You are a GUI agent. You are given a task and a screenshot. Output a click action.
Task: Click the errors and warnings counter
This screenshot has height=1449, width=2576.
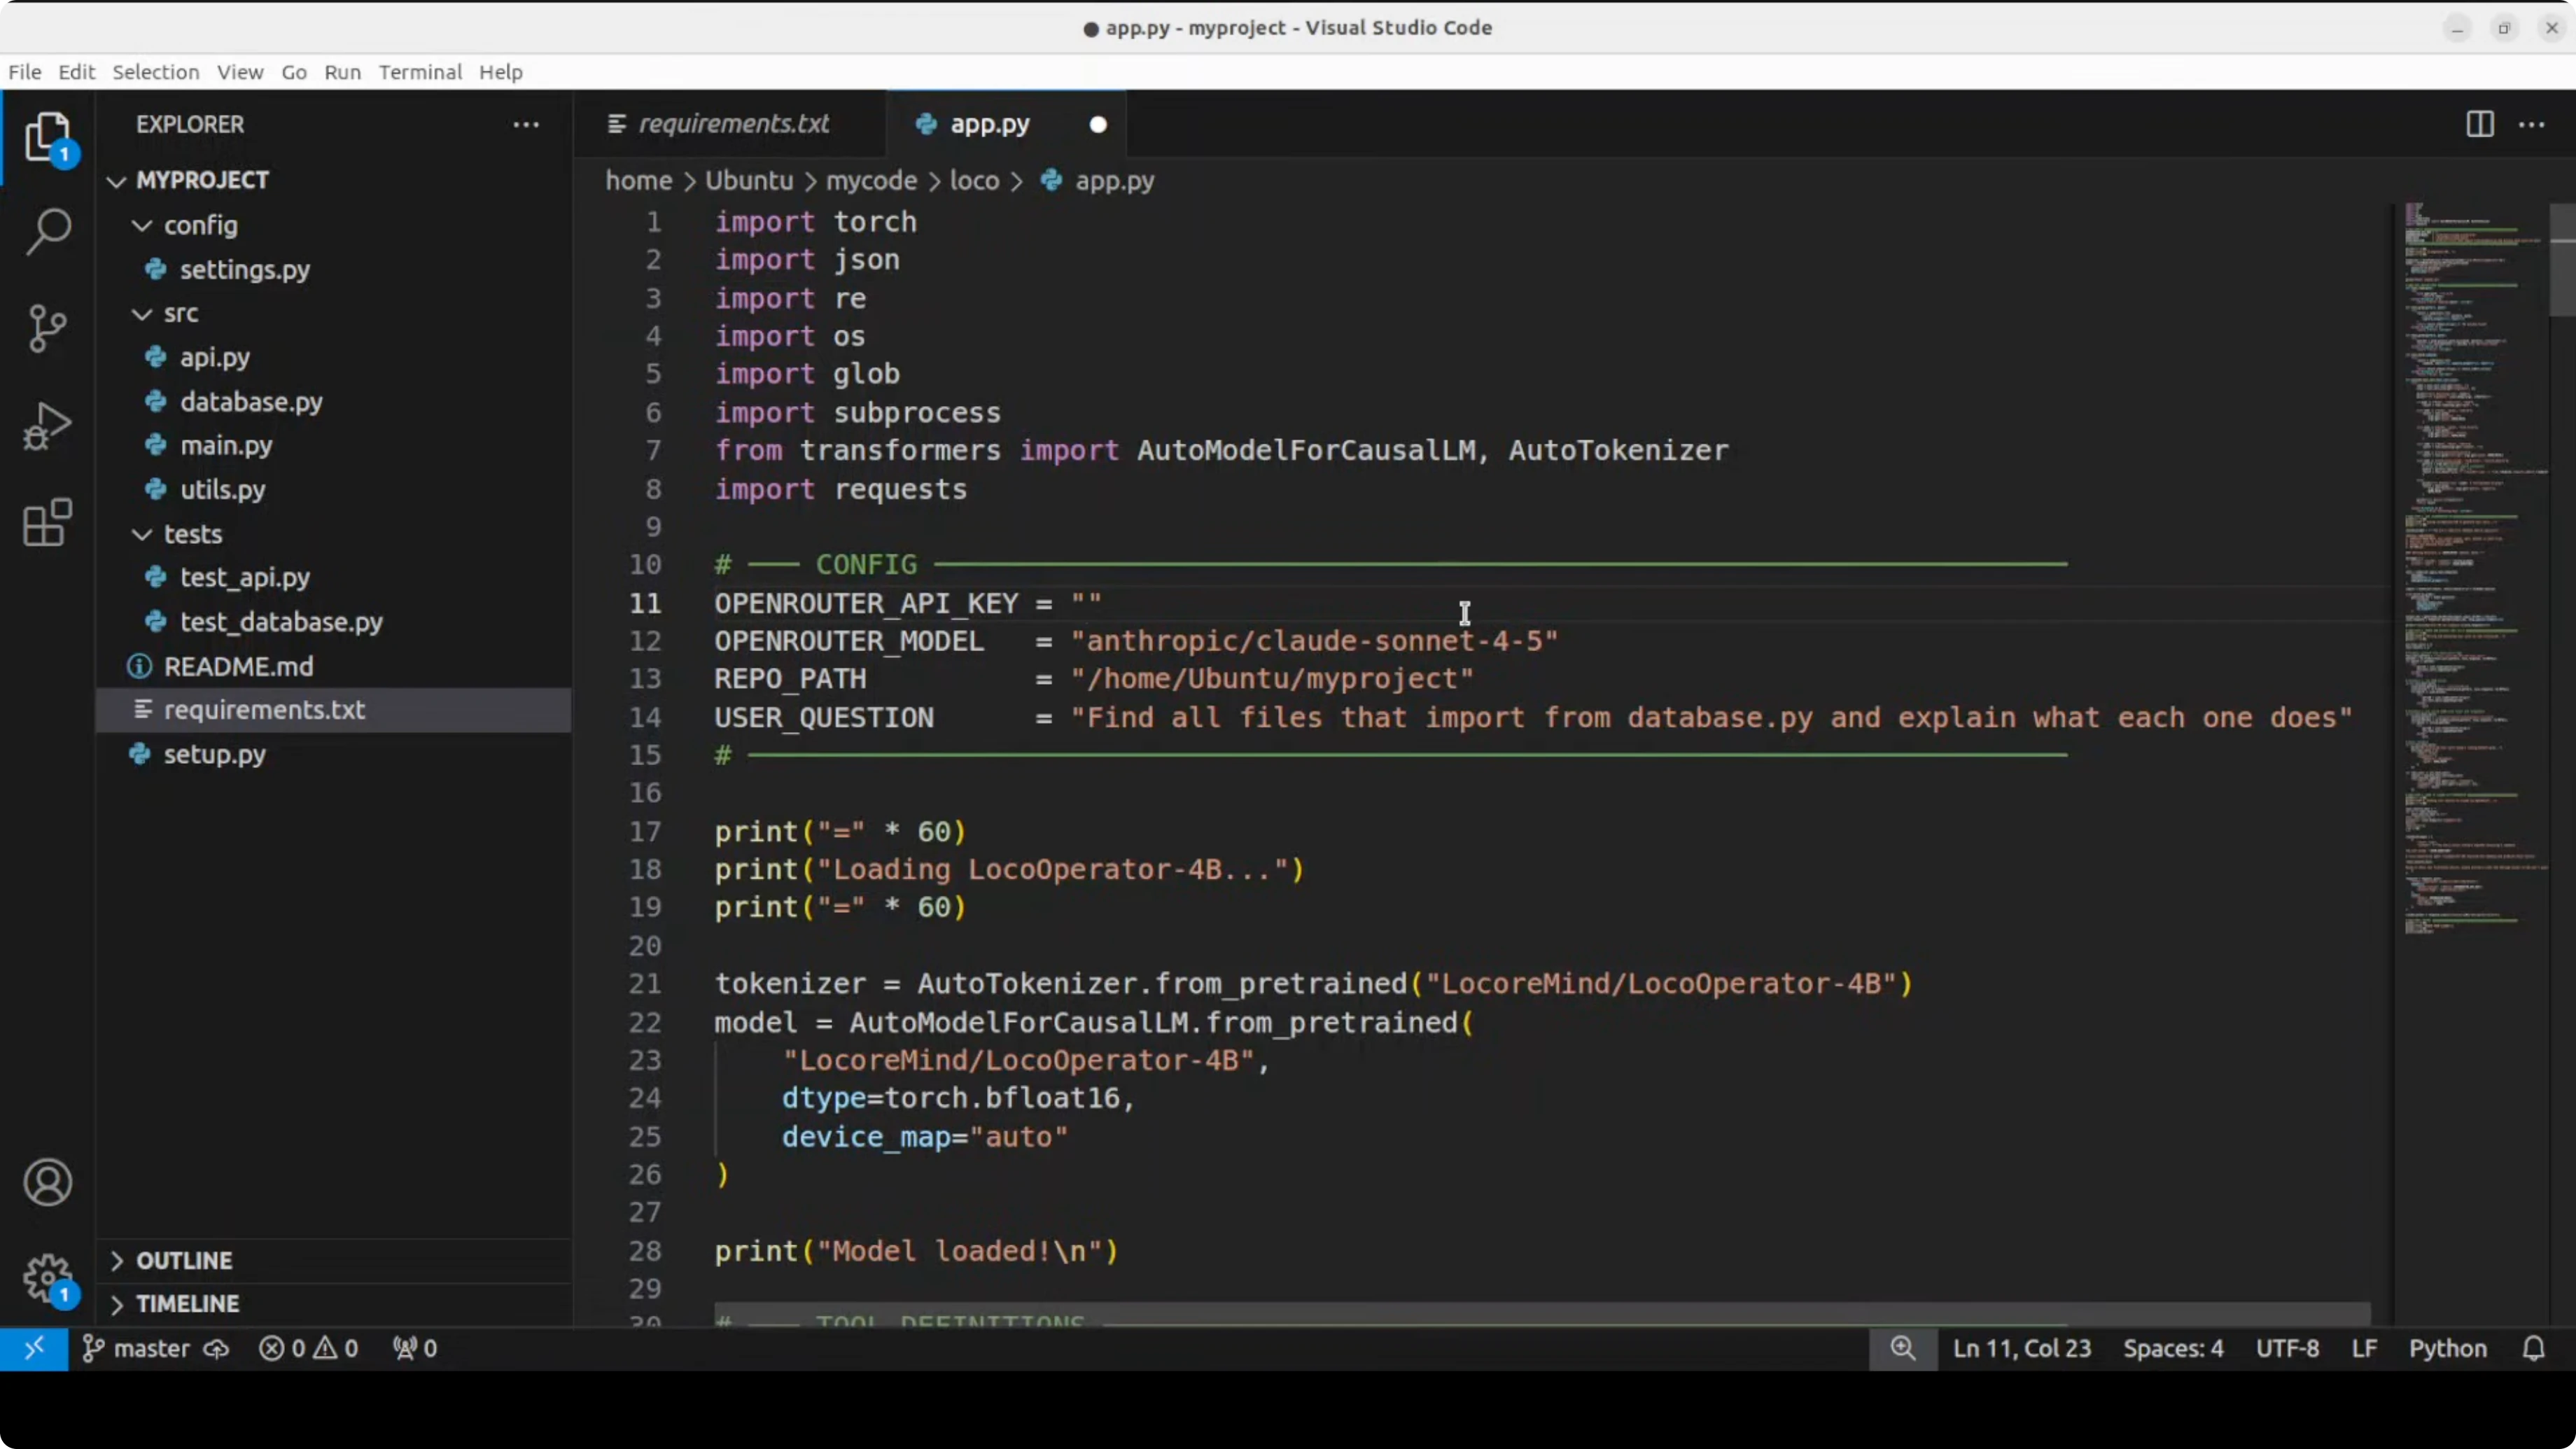pos(309,1349)
